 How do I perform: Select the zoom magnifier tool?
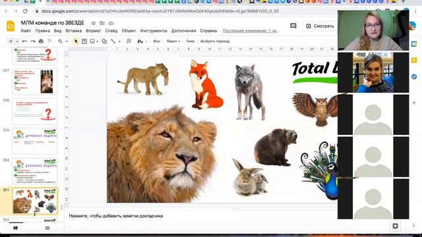(x=60, y=41)
